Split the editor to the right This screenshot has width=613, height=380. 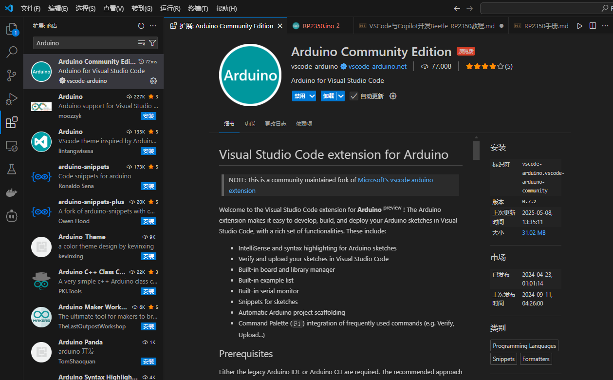tap(593, 26)
